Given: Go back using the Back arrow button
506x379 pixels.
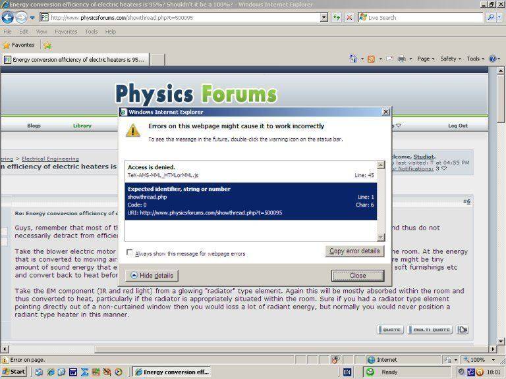Looking at the screenshot, I should (8, 17).
